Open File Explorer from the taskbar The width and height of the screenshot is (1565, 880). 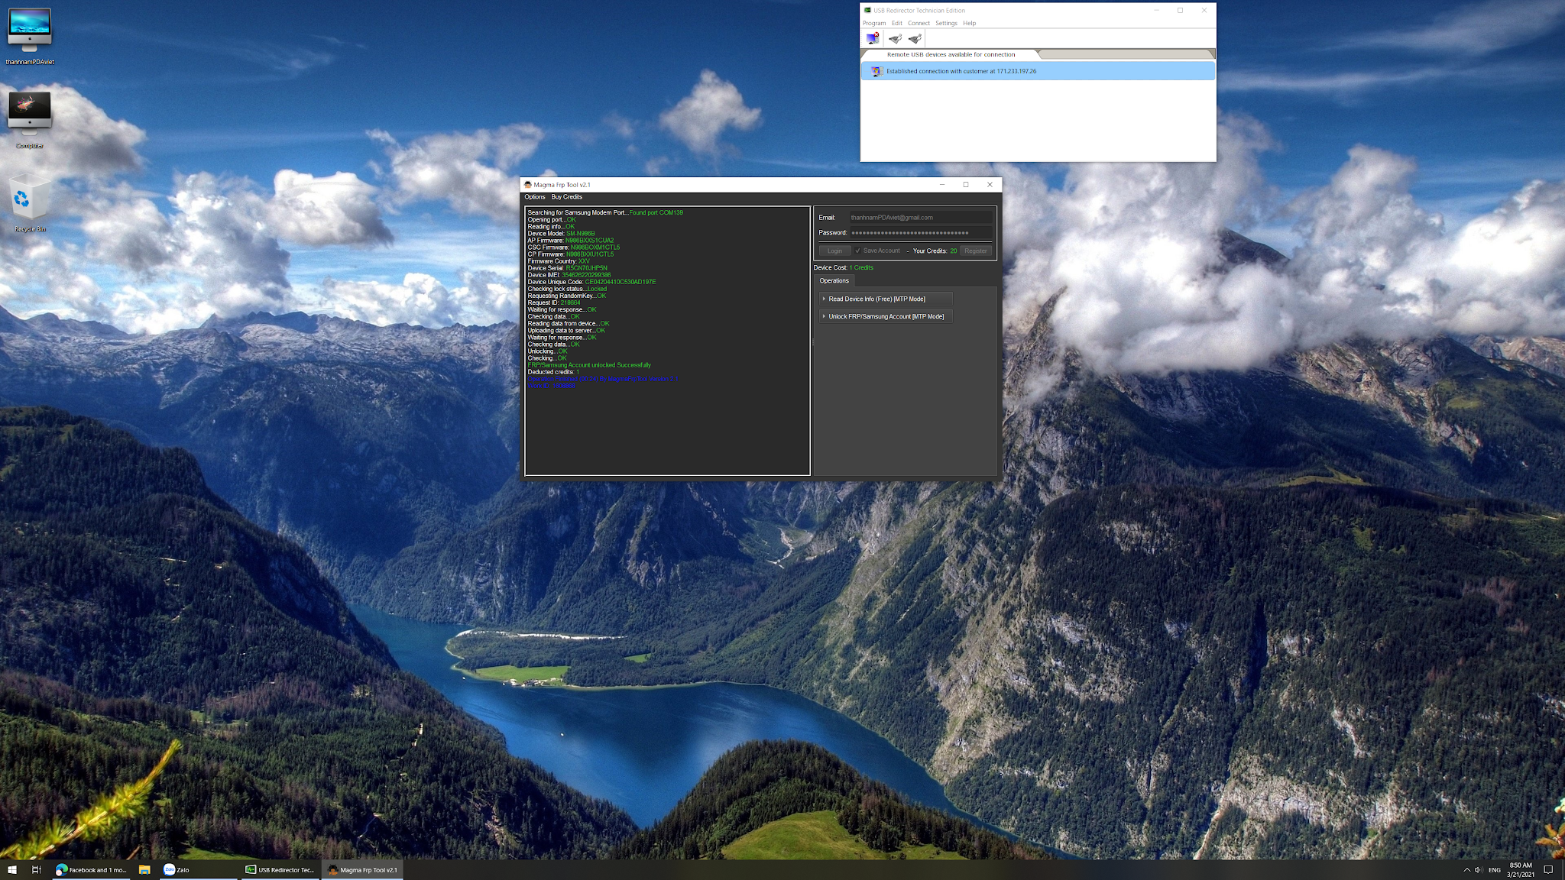(144, 869)
